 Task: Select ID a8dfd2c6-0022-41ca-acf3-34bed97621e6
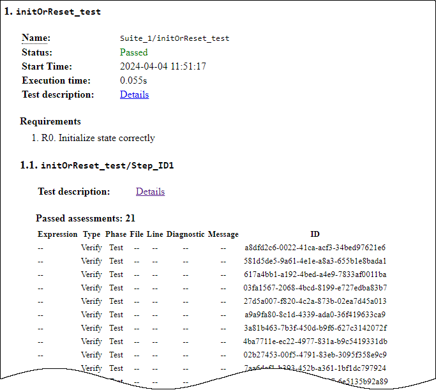tap(315, 248)
